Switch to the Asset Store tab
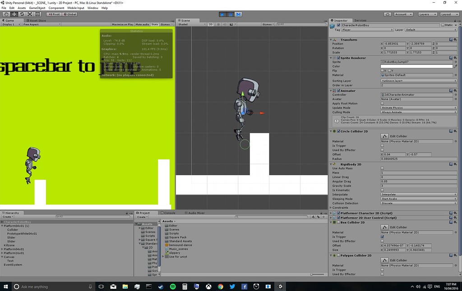Screen dimensions: 462x291 (35, 20)
